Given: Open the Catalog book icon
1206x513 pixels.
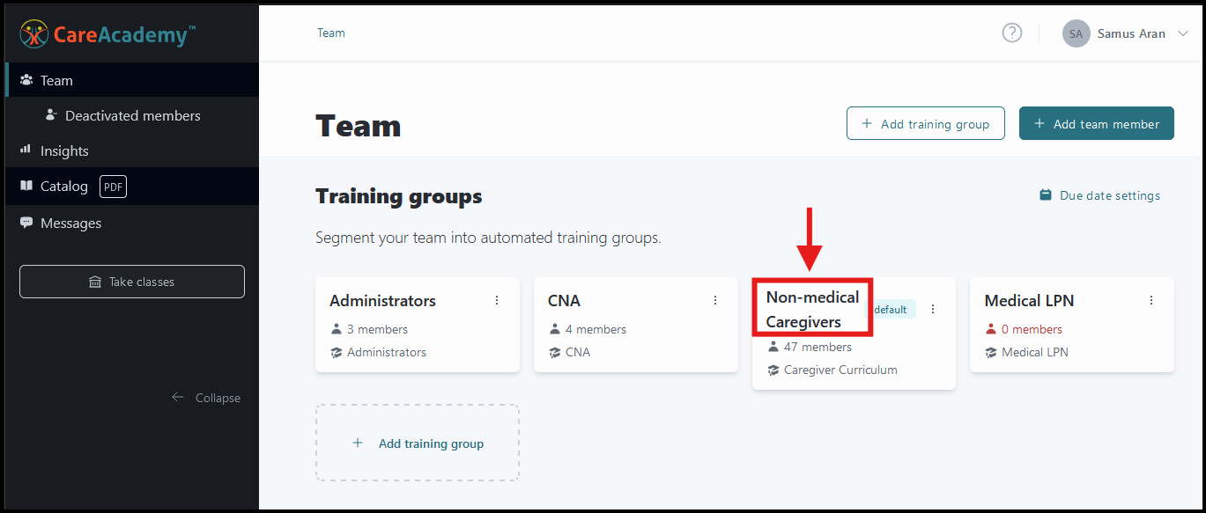Looking at the screenshot, I should tap(28, 186).
